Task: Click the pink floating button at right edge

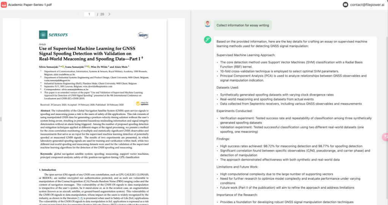Action: [x=385, y=137]
